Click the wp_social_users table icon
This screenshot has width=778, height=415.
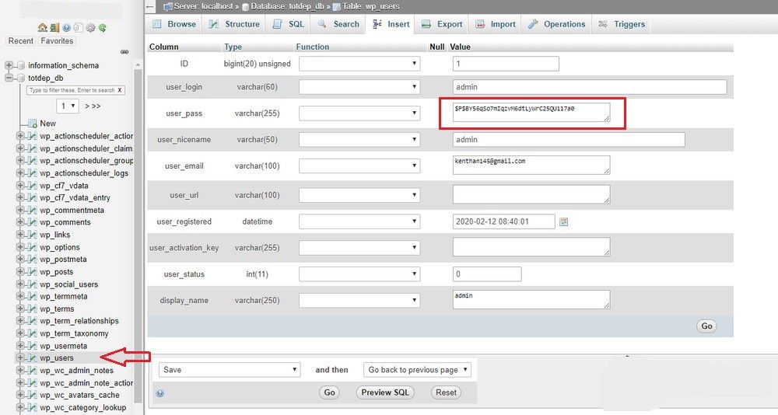coord(33,284)
